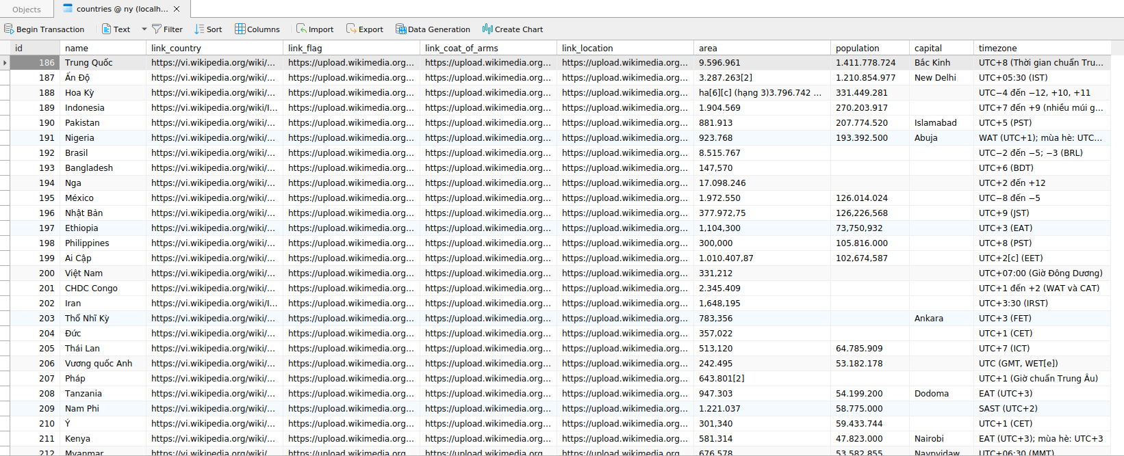
Task: Click the capital column header
Action: click(x=941, y=48)
